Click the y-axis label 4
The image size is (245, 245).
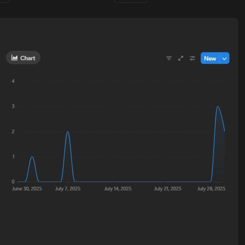[x=13, y=81]
